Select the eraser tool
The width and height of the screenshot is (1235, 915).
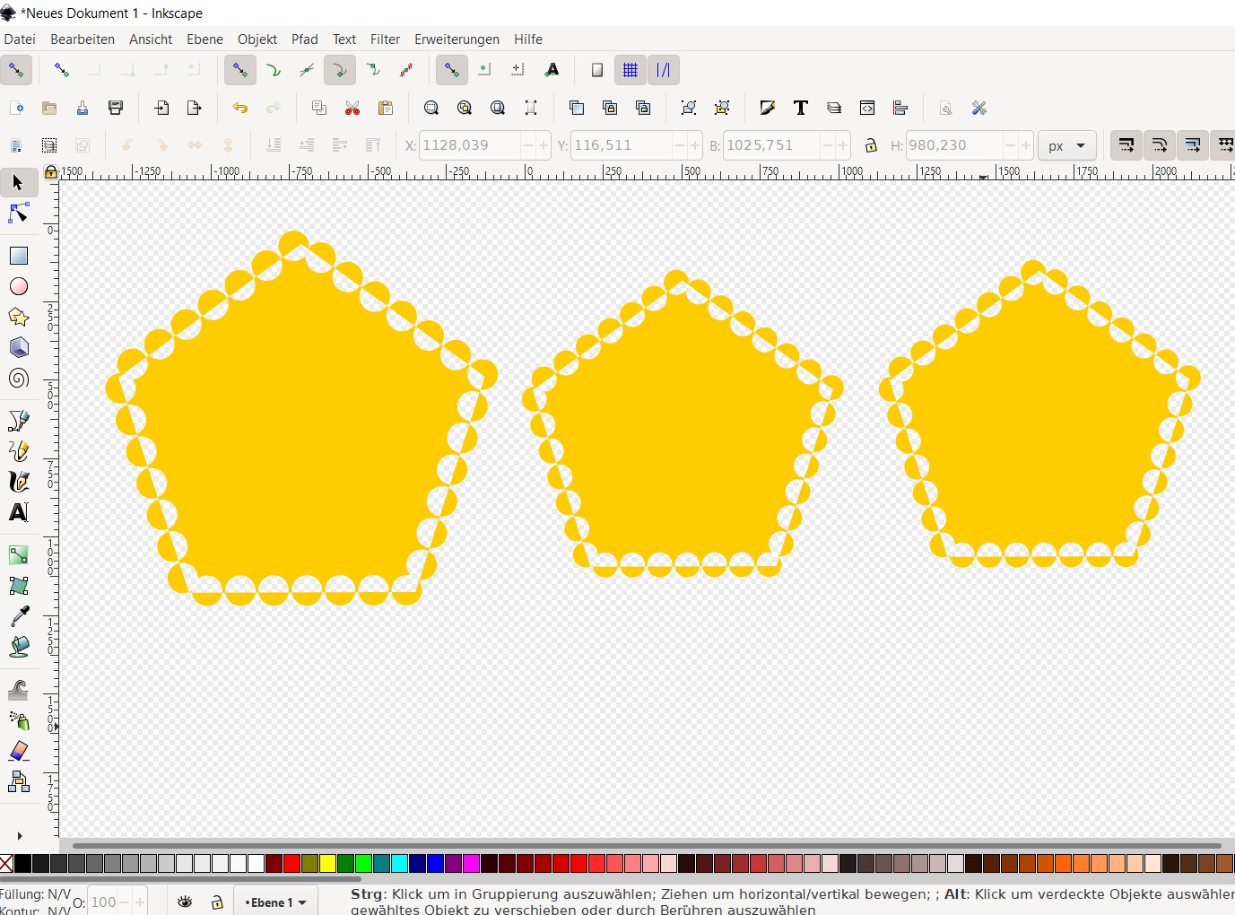click(18, 751)
